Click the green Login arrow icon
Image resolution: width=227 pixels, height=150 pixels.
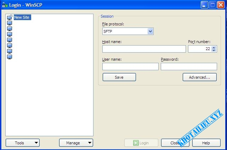click(x=136, y=143)
